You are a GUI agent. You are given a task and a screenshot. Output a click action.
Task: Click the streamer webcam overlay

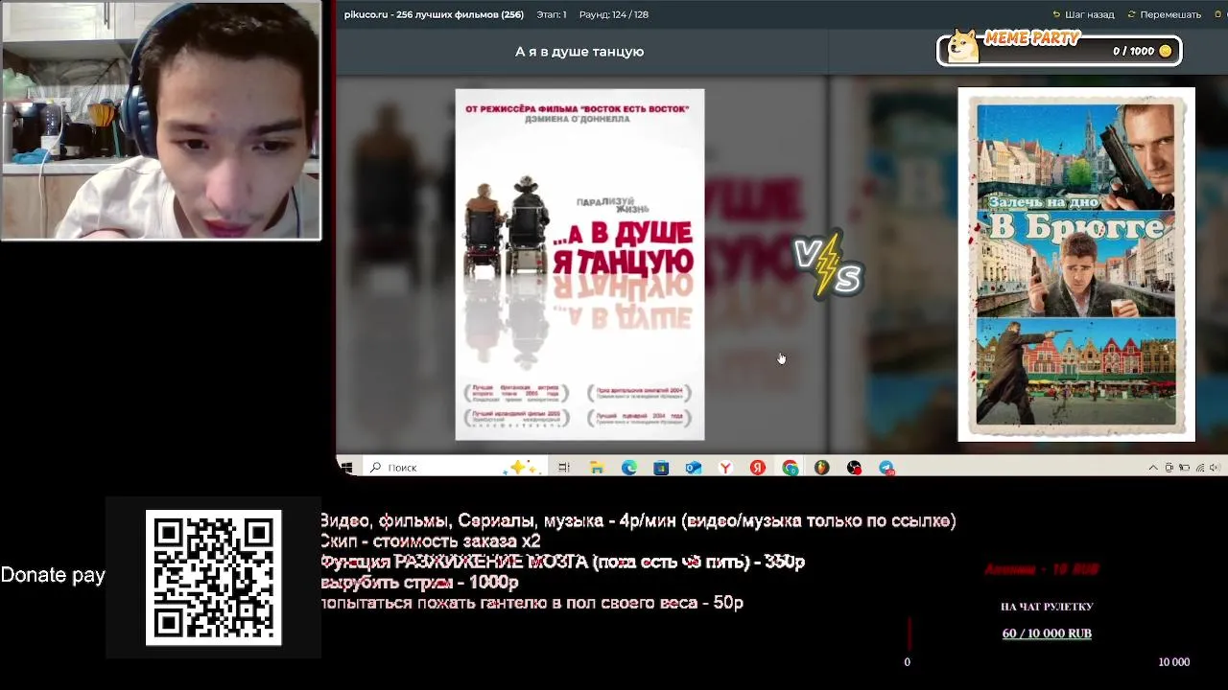pos(161,121)
